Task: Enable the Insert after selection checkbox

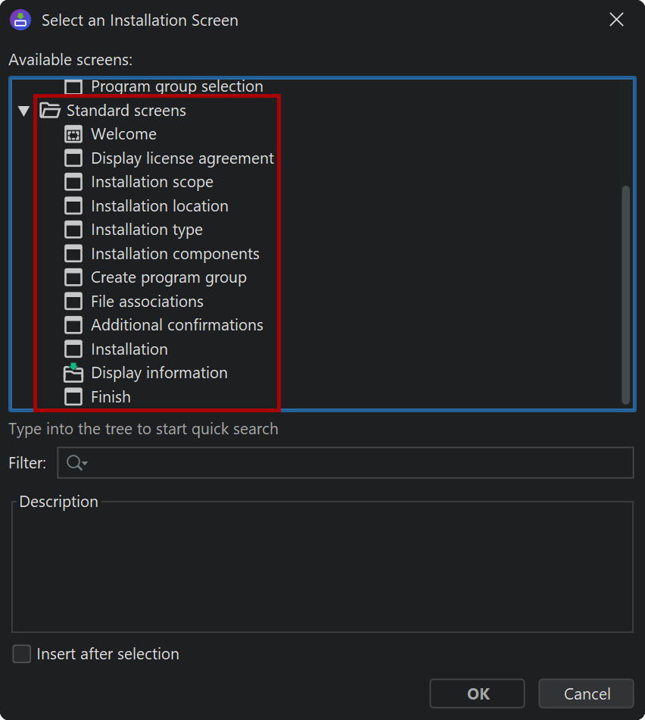Action: pos(22,654)
